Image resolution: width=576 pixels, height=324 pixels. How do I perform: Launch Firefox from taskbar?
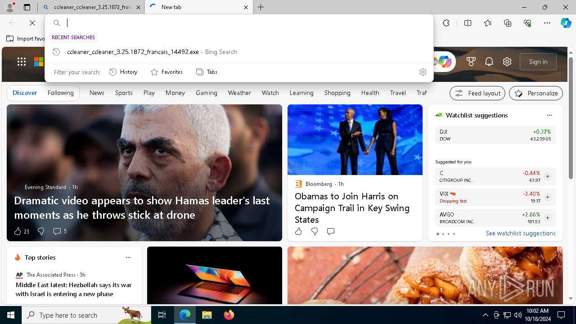pos(229,315)
